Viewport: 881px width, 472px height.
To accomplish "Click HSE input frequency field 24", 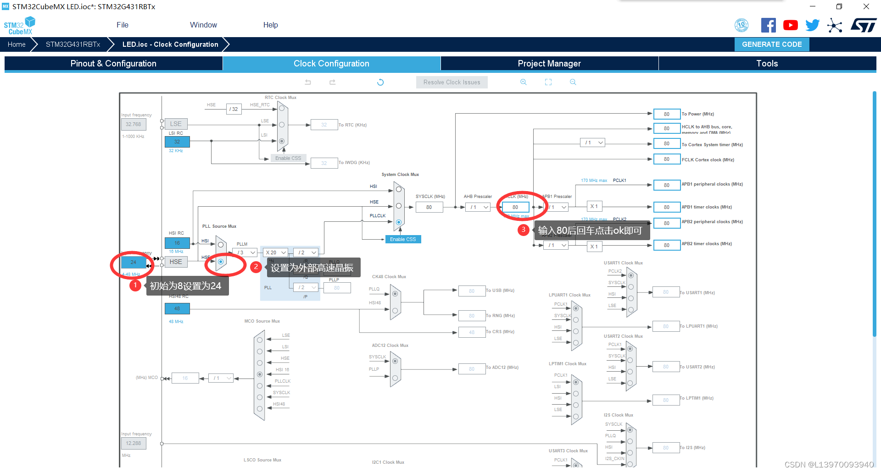I will pyautogui.click(x=133, y=262).
